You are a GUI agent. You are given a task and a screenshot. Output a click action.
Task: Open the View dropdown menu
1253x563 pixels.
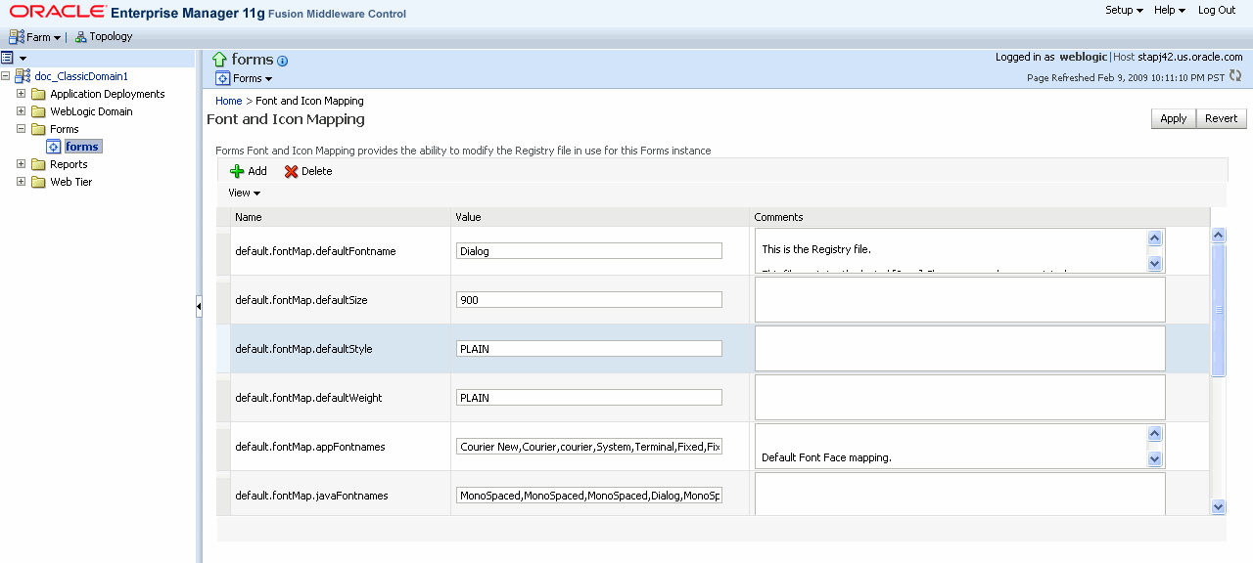coord(244,193)
